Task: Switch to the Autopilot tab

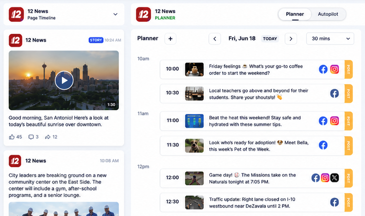Action: pyautogui.click(x=328, y=14)
